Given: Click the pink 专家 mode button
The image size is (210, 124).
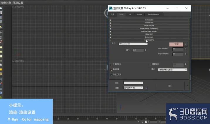Looking at the screenshot, I should click(176, 44).
